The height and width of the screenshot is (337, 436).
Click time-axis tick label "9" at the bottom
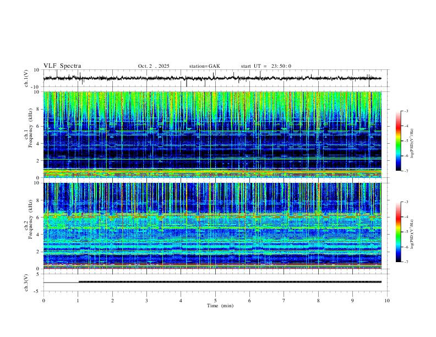click(x=352, y=301)
